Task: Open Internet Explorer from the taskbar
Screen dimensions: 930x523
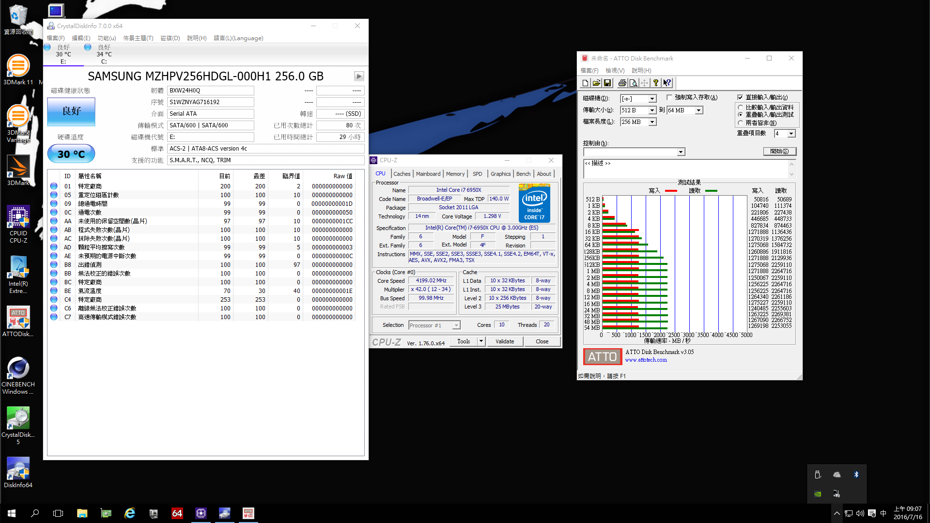Action: click(130, 513)
